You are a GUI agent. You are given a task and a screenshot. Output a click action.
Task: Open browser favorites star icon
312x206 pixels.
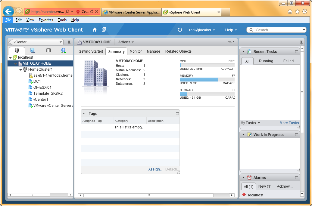(297, 12)
